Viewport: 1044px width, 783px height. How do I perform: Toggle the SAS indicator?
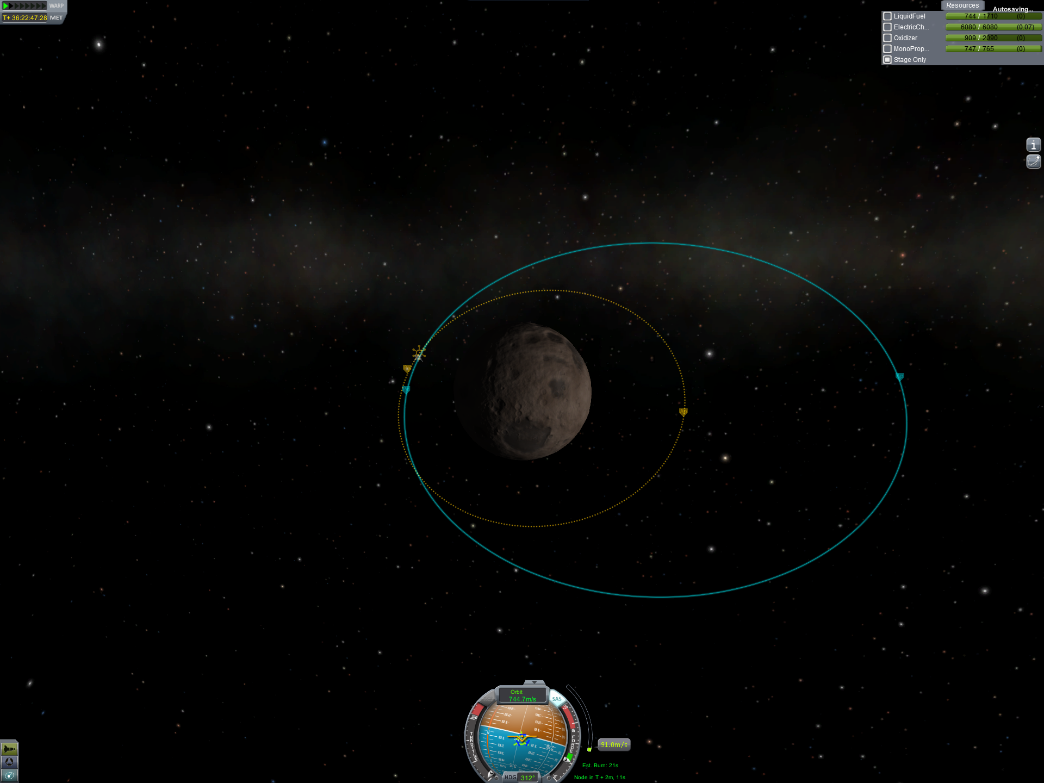click(557, 699)
